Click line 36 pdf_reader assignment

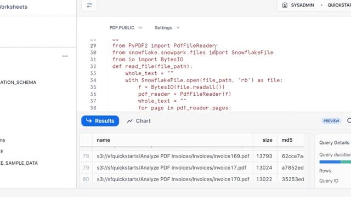tap(184, 94)
